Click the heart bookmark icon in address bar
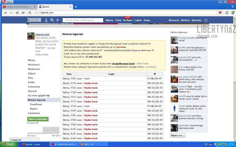 click(x=220, y=12)
